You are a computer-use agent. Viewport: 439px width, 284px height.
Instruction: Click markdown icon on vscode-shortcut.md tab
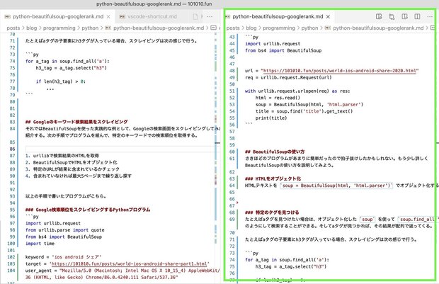[122, 17]
